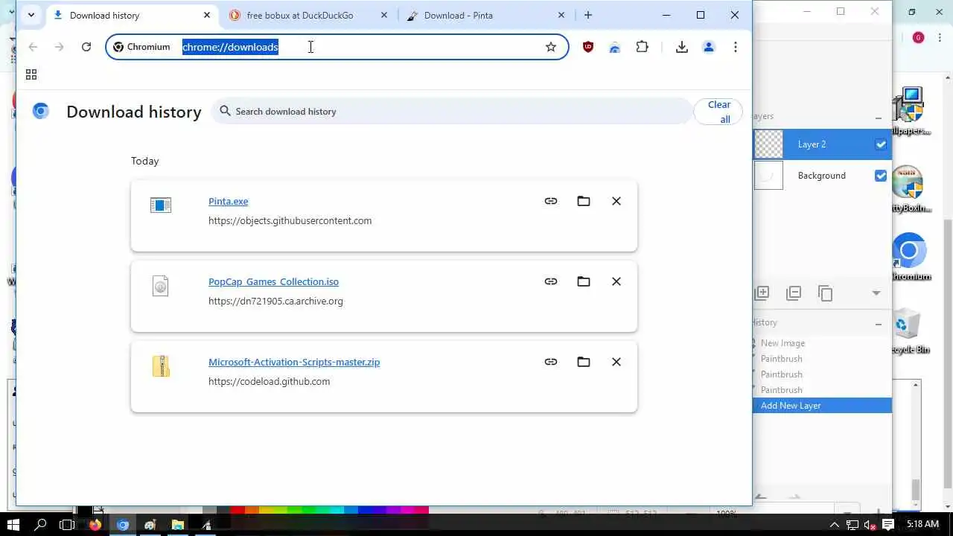
Task: Click Clear all downloads button
Action: tap(719, 112)
